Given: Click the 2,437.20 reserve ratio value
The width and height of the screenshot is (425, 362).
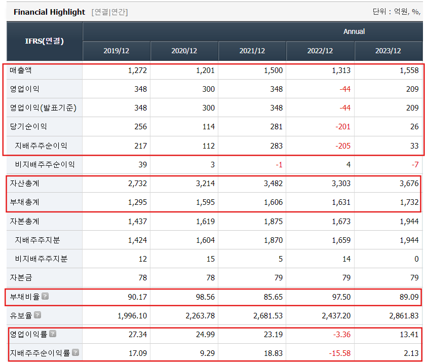Looking at the screenshot, I should [336, 316].
